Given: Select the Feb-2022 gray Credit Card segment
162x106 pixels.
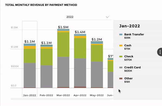Looking at the screenshot, I should pyautogui.click(x=46, y=77).
